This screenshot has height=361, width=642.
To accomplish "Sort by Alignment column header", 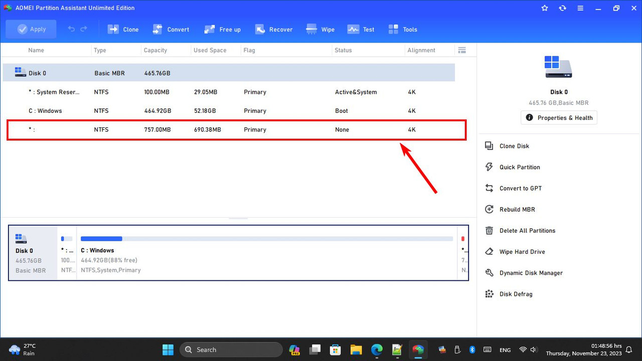I will pos(421,50).
